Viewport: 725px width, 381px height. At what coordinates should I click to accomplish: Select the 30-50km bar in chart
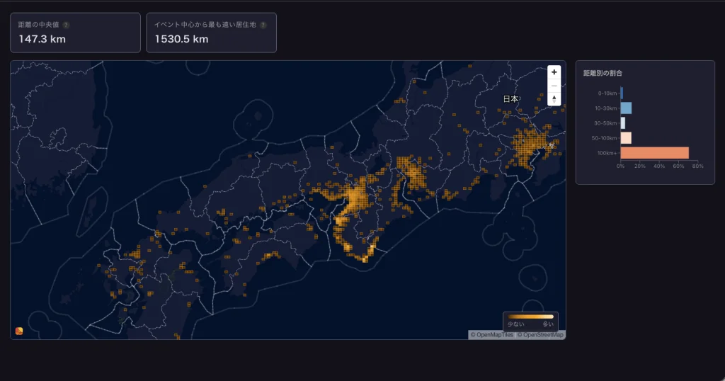tap(623, 123)
